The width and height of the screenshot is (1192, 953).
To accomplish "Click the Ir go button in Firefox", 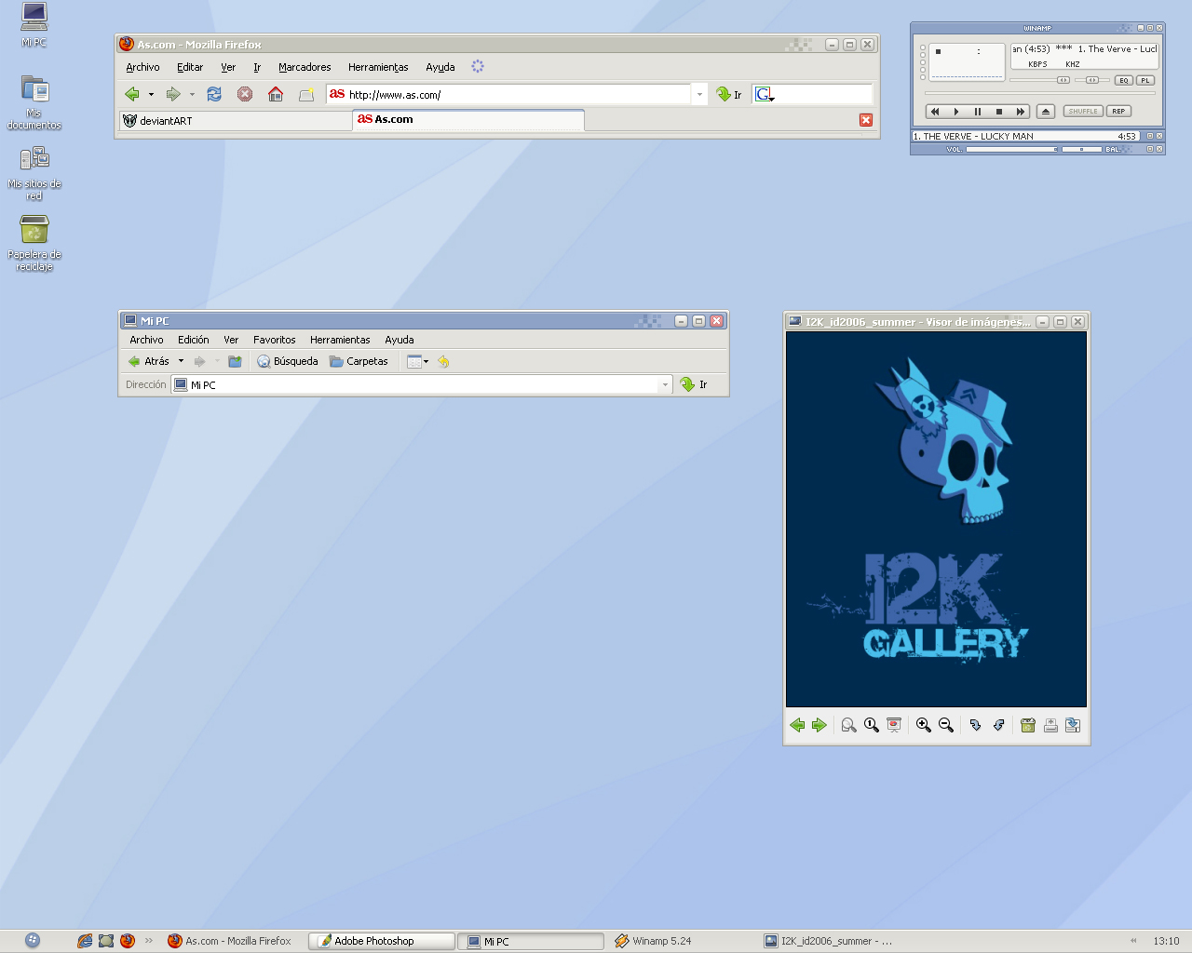I will pos(729,94).
